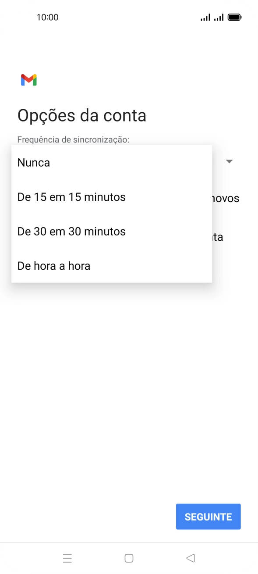Image resolution: width=258 pixels, height=574 pixels.
Task: Click the Gmail logo at the top
Action: click(28, 79)
